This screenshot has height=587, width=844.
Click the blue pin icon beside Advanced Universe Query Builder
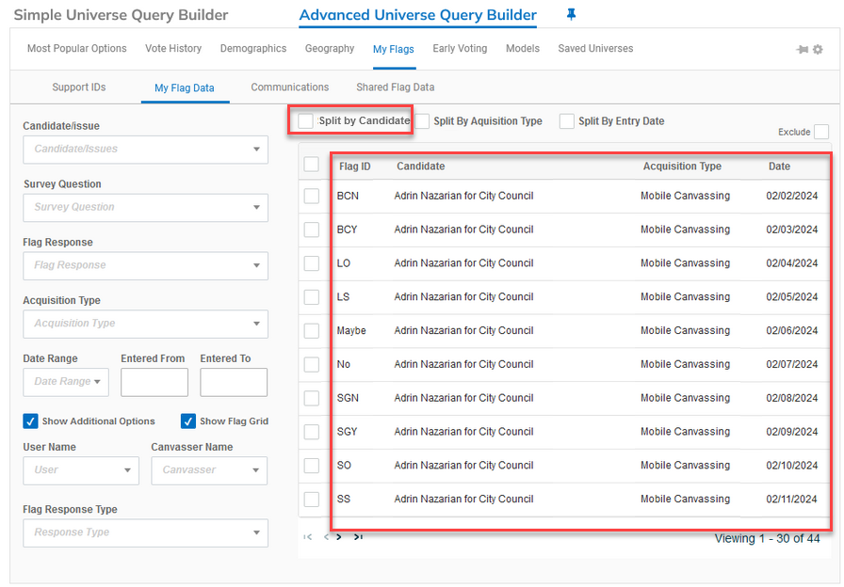571,15
